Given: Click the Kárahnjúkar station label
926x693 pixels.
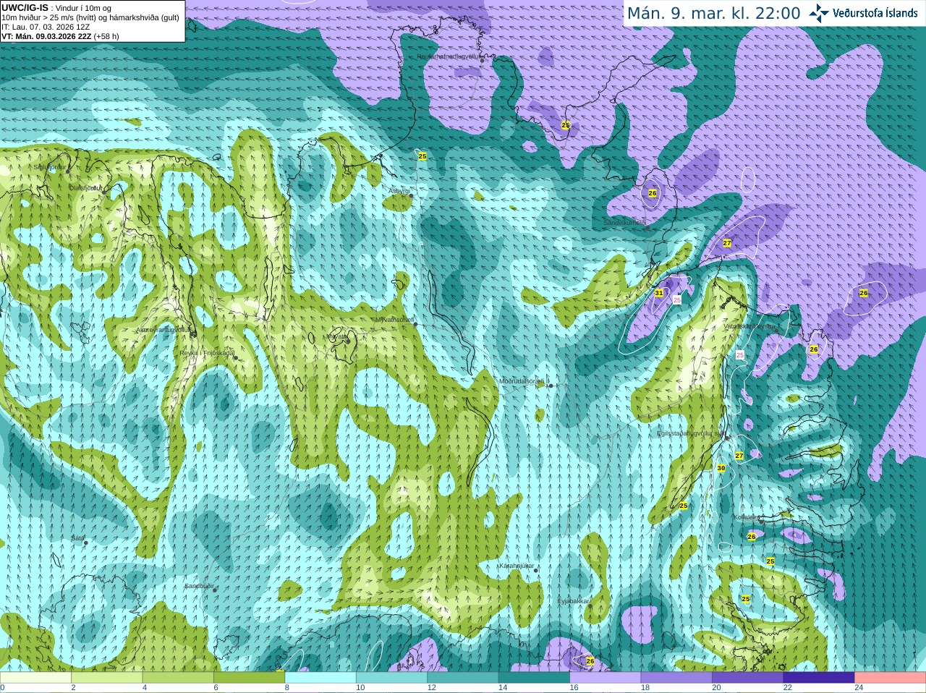Looking at the screenshot, I should [517, 566].
